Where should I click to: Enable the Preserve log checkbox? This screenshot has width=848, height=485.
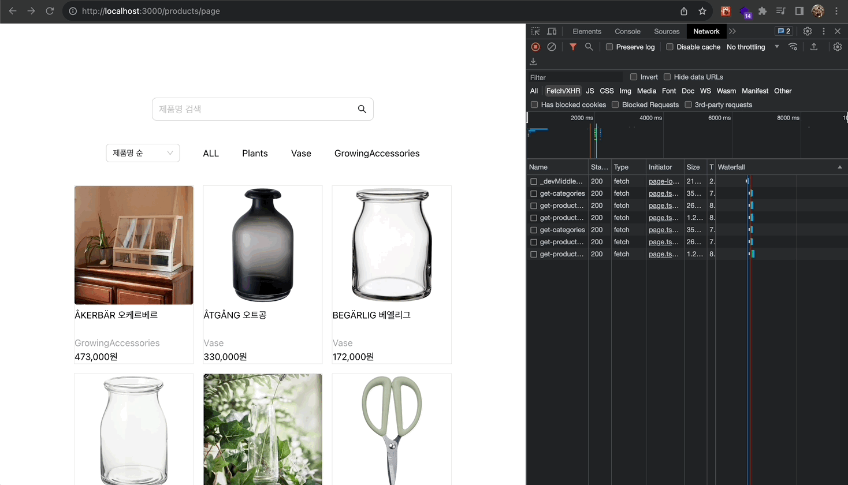(x=609, y=47)
